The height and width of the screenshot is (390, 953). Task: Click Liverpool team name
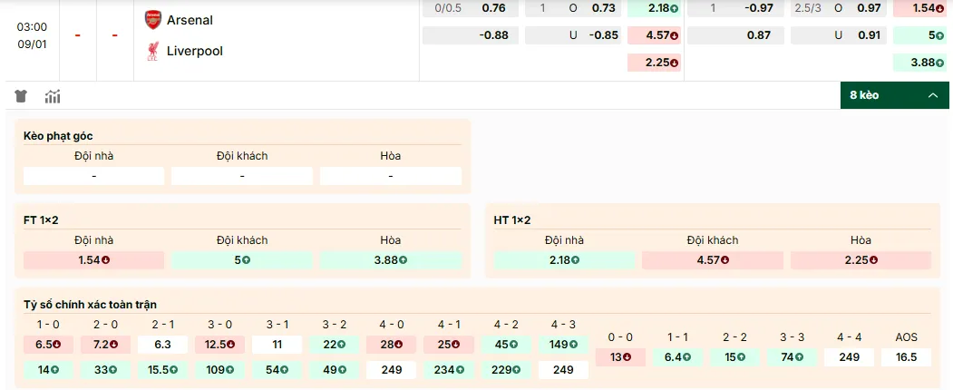point(194,51)
